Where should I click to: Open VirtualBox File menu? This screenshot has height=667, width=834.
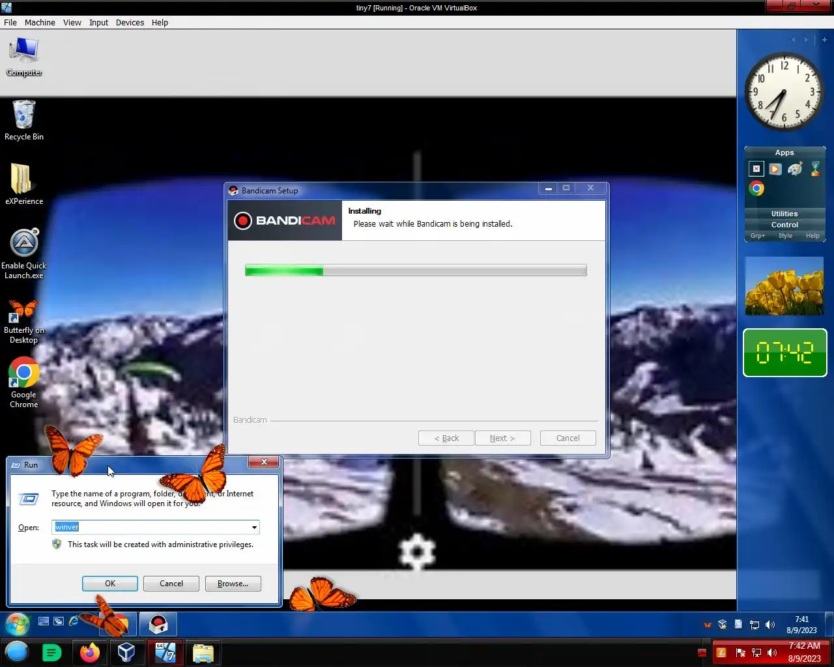coord(10,22)
